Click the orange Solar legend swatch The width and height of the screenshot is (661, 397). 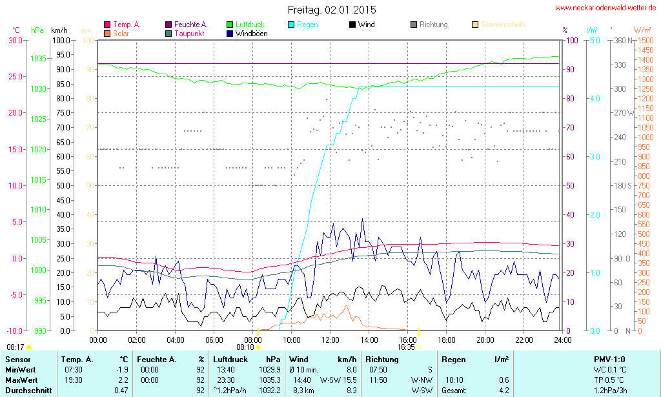coord(107,34)
